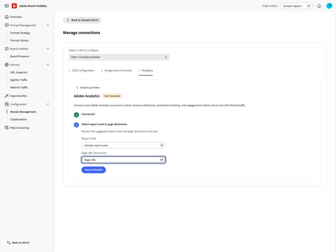The height and width of the screenshot is (252, 336).
Task: Select Brands Management in sidebar
Action: click(x=23, y=112)
